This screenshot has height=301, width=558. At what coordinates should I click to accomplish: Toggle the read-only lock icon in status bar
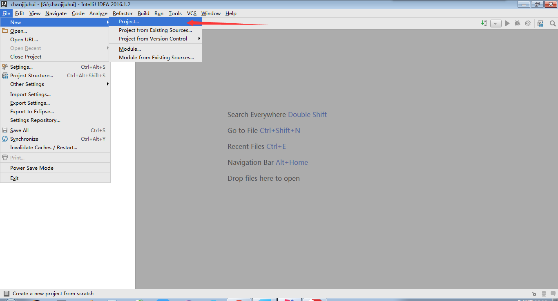tap(534, 294)
